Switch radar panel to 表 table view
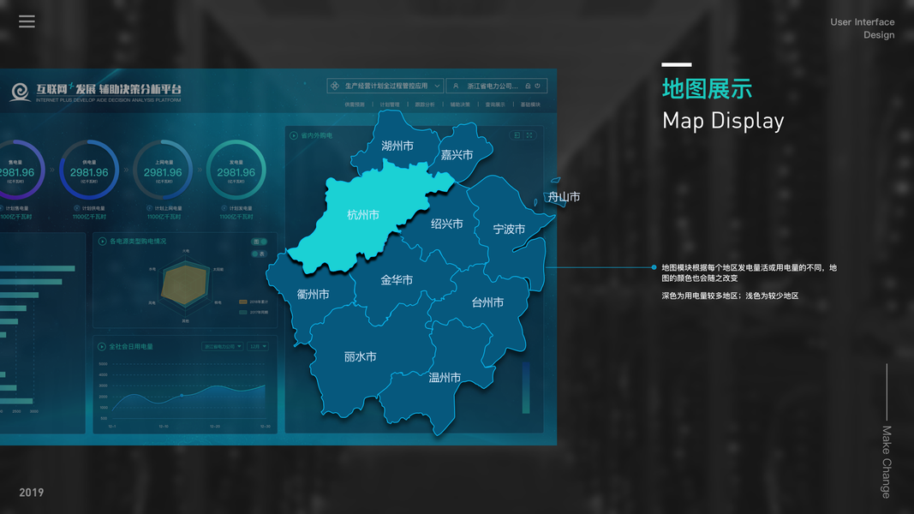The width and height of the screenshot is (914, 514). (x=260, y=254)
